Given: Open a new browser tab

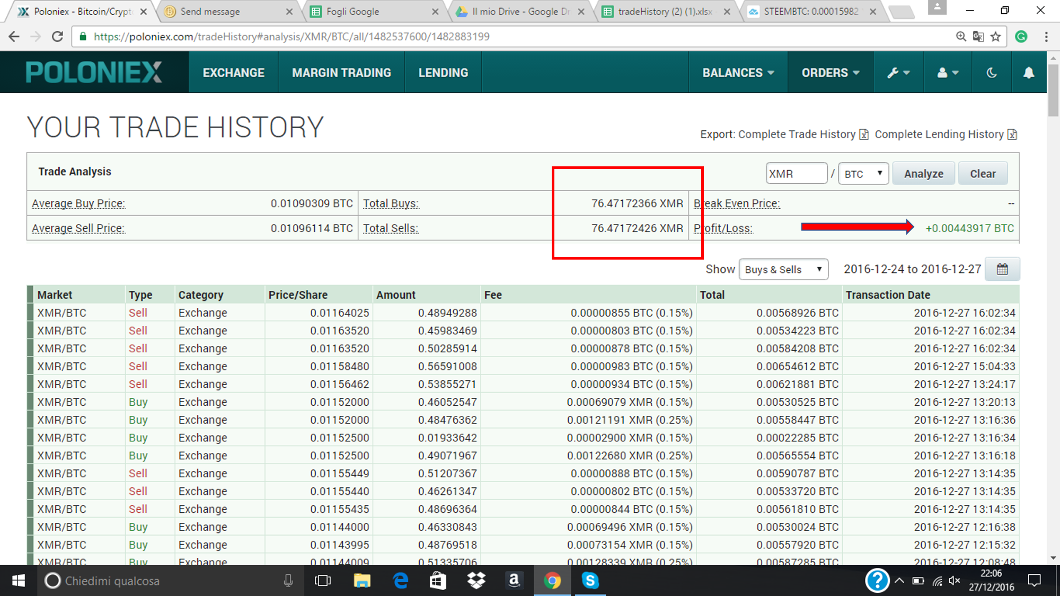Looking at the screenshot, I should (901, 12).
